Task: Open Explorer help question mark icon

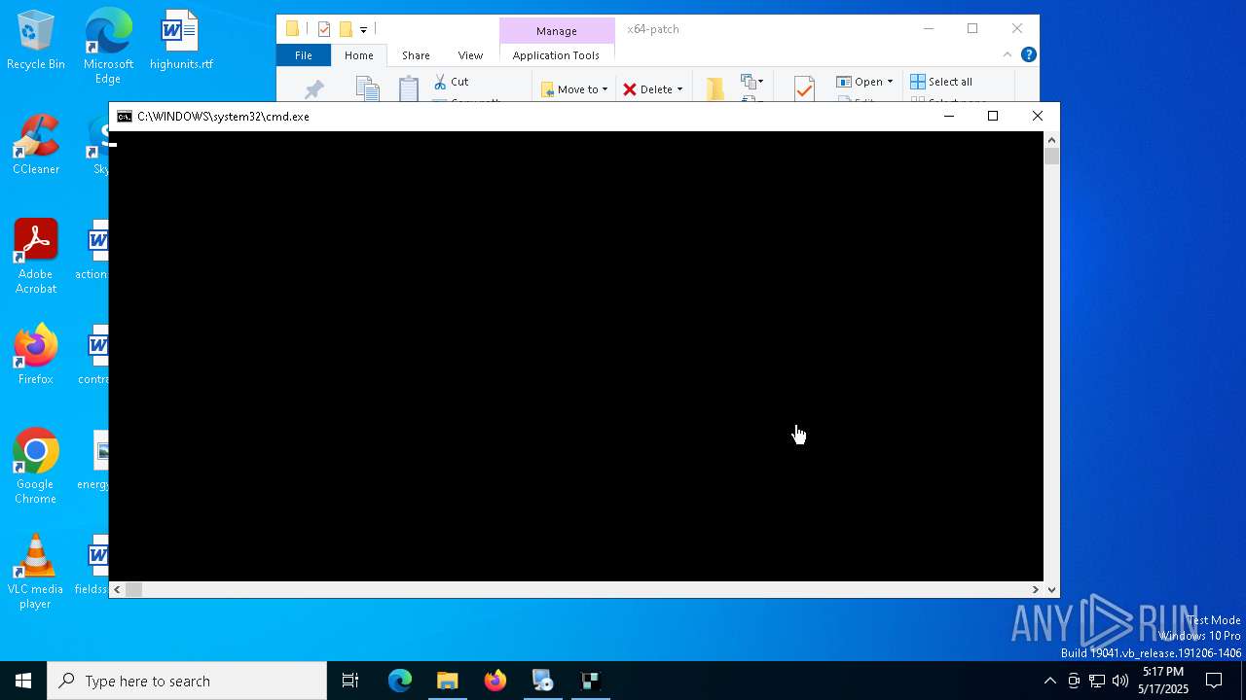Action: (1029, 55)
